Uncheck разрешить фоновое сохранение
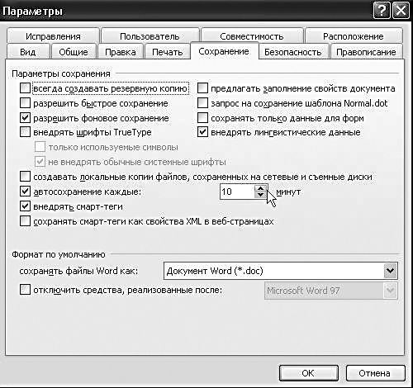 25,118
